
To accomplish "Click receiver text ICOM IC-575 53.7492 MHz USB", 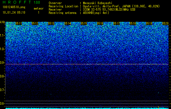I will (x=109, y=10).
